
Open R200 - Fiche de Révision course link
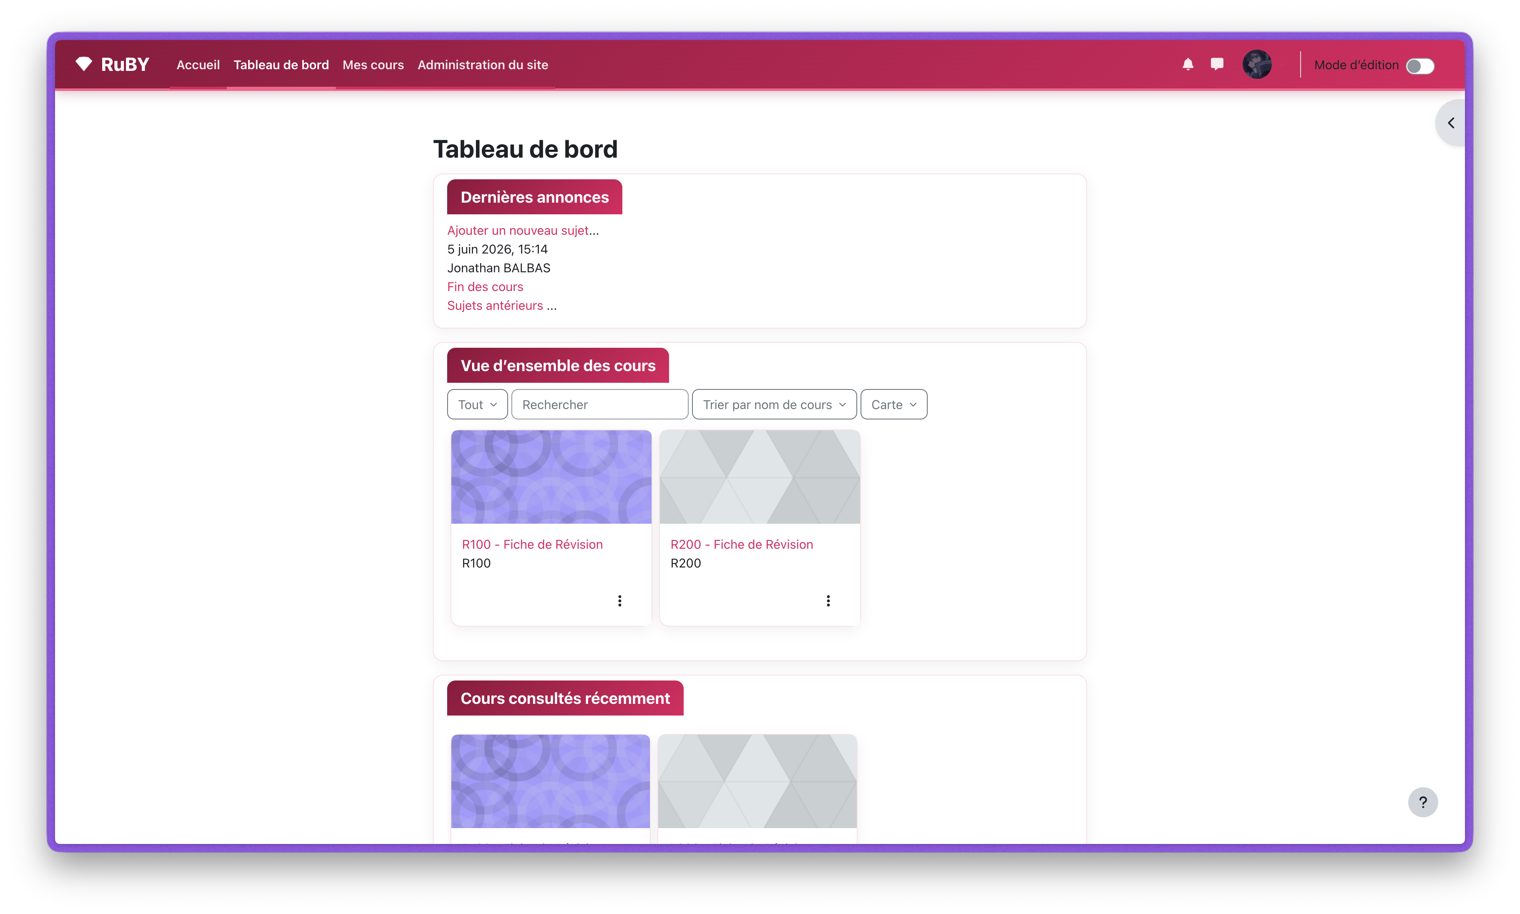(x=742, y=545)
